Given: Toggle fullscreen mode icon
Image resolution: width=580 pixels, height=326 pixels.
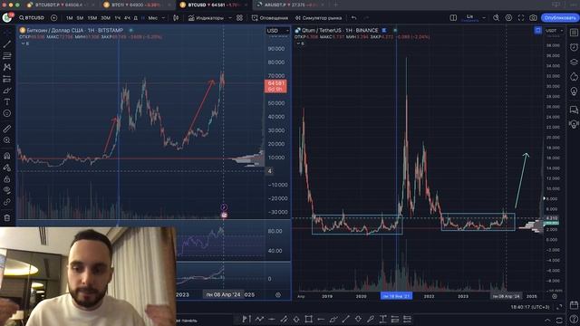Looking at the screenshot, I should 521,18.
